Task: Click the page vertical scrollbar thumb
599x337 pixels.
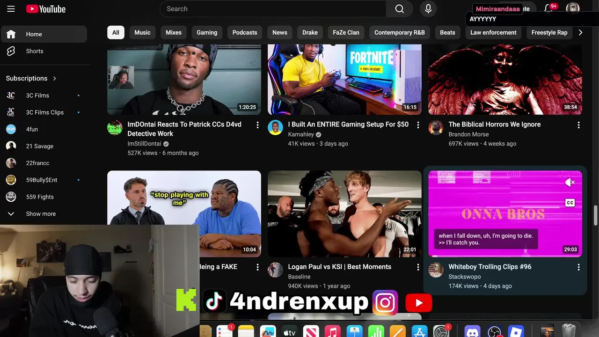Action: pyautogui.click(x=596, y=215)
